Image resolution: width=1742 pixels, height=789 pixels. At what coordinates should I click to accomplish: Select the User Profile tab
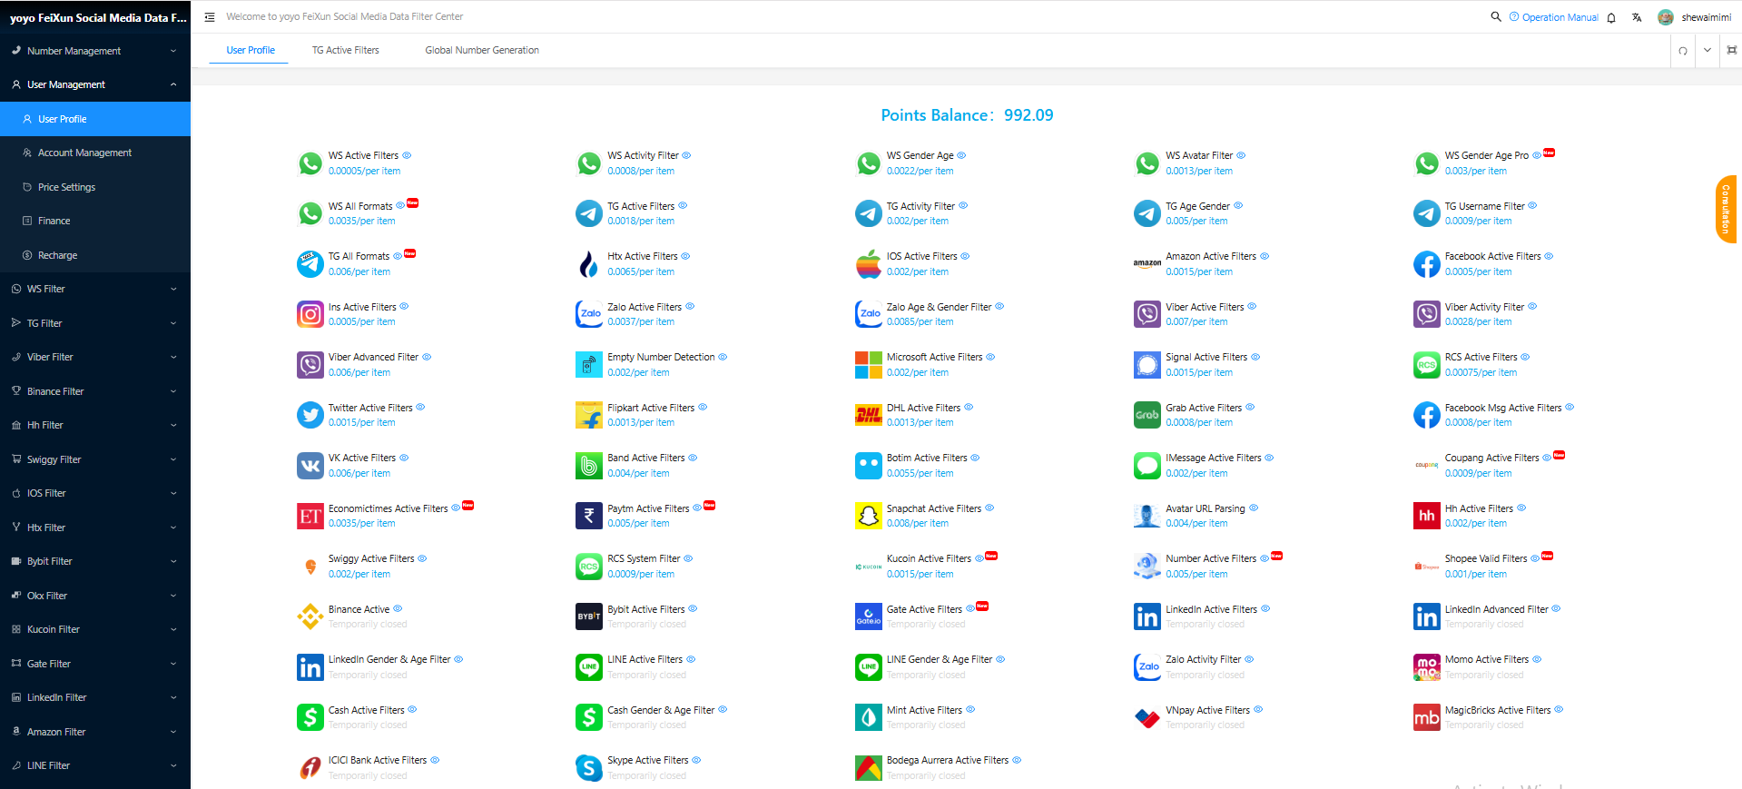(251, 50)
